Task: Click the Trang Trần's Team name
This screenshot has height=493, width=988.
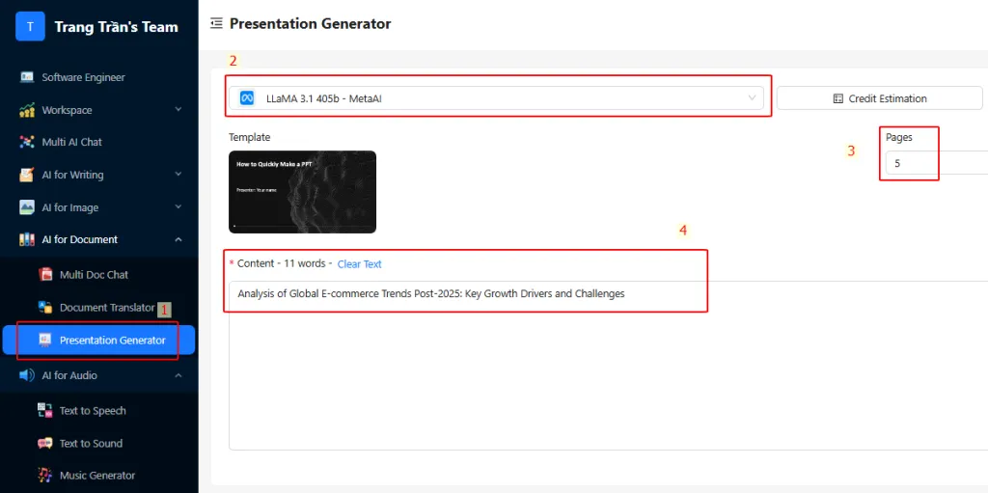Action: click(117, 27)
